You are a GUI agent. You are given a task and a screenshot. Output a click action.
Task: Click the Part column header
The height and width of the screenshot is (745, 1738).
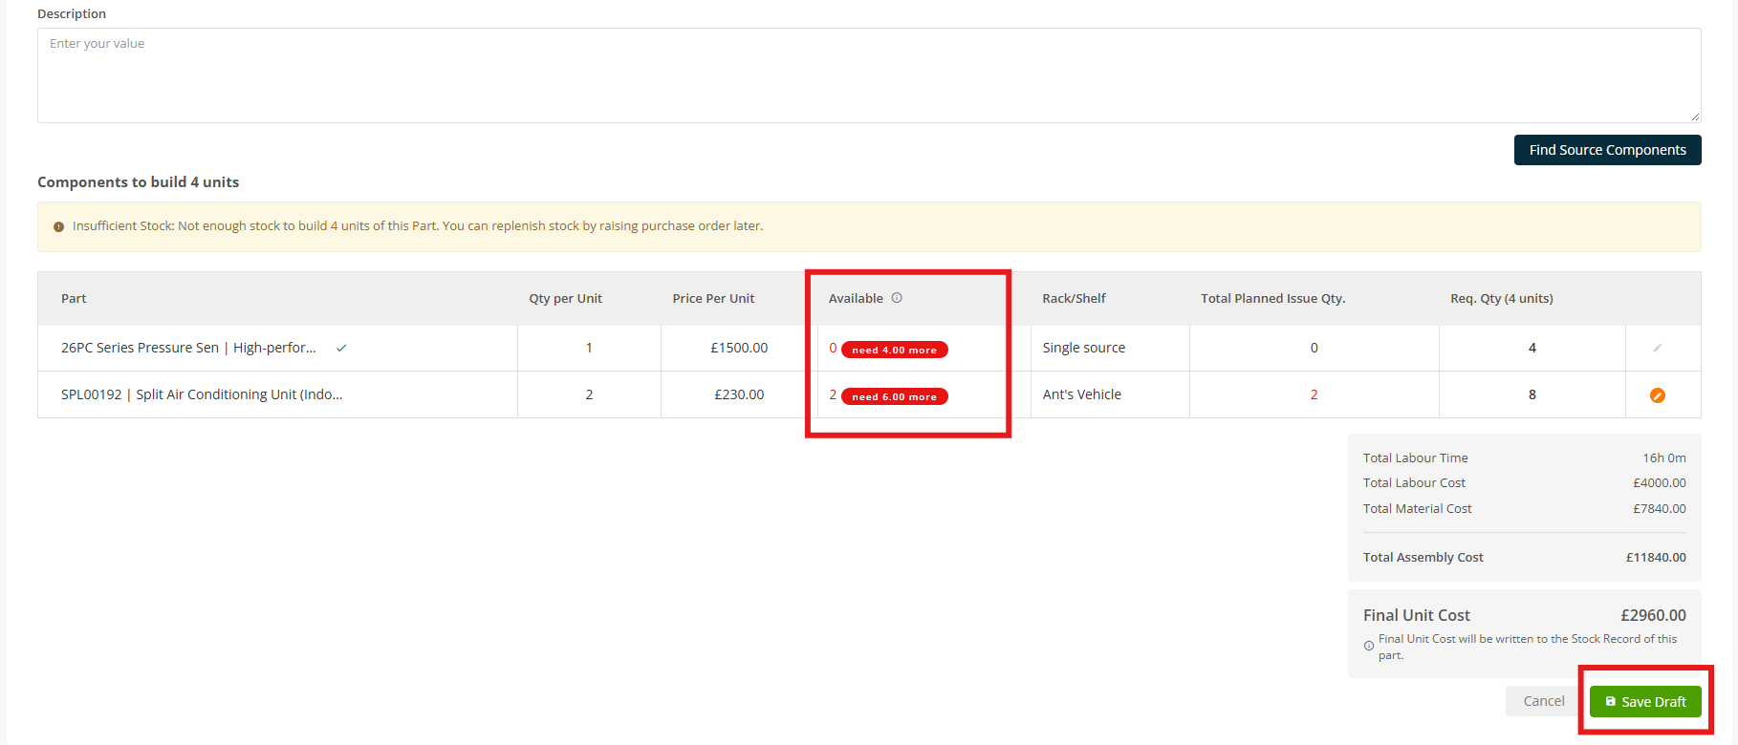[x=74, y=298]
